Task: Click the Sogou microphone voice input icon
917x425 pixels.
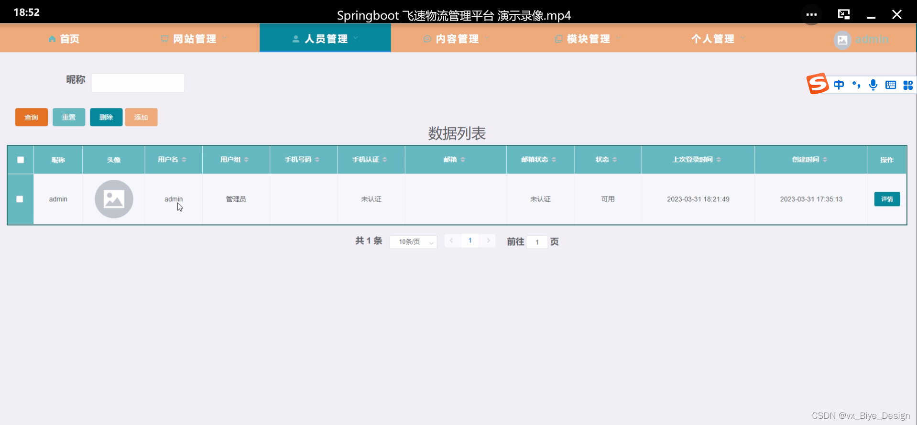Action: 873,85
